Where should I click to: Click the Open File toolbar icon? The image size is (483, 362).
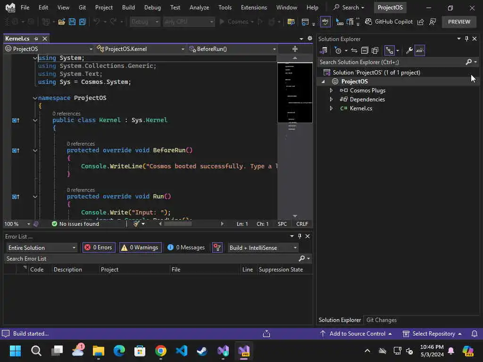coord(62,22)
